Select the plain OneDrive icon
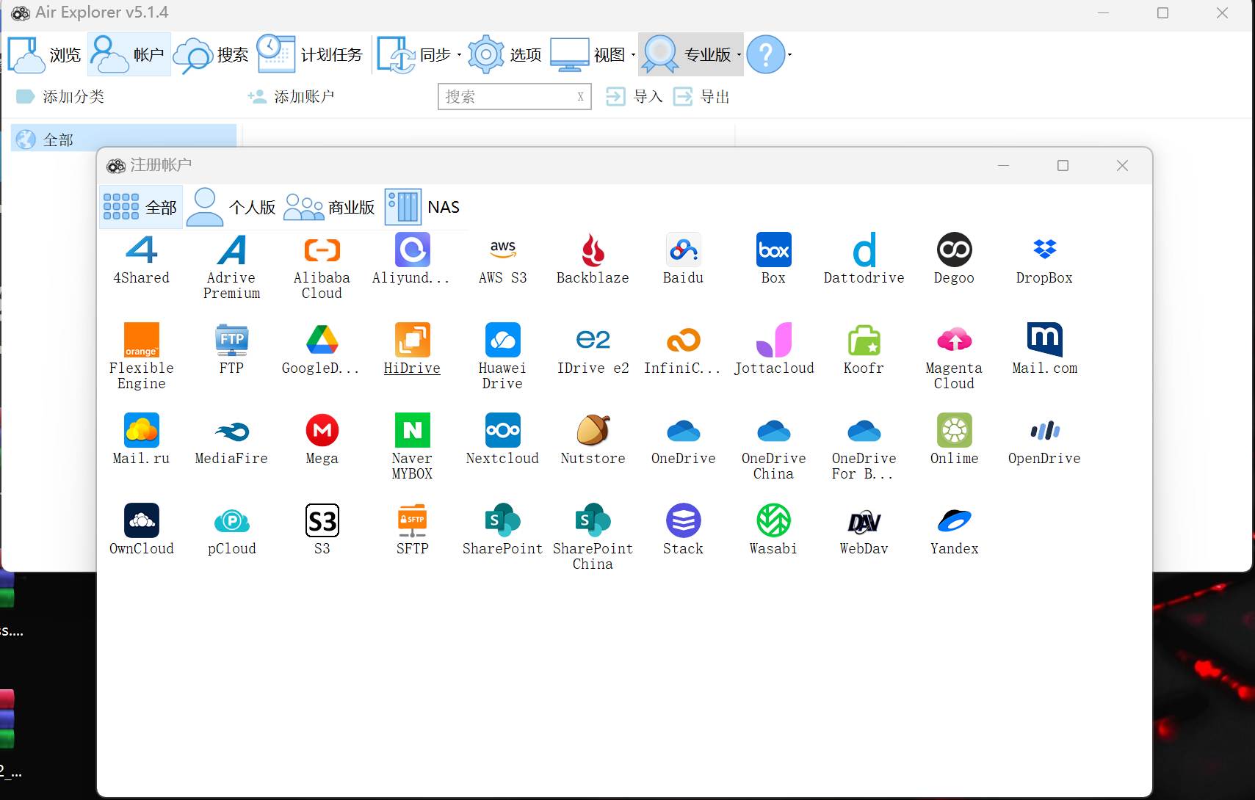 [684, 431]
